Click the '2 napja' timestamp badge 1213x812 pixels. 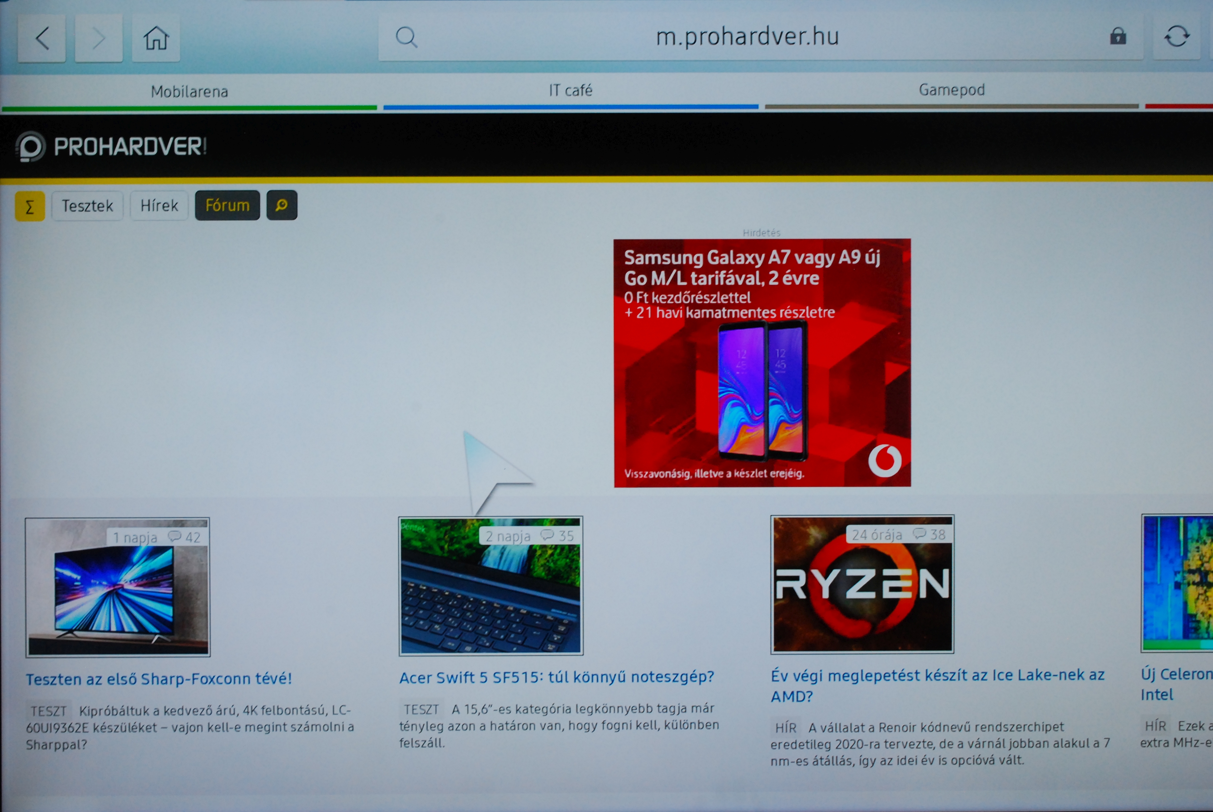pos(508,536)
